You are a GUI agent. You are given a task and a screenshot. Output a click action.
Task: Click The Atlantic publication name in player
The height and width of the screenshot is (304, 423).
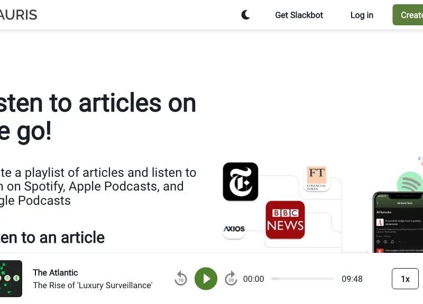click(55, 272)
